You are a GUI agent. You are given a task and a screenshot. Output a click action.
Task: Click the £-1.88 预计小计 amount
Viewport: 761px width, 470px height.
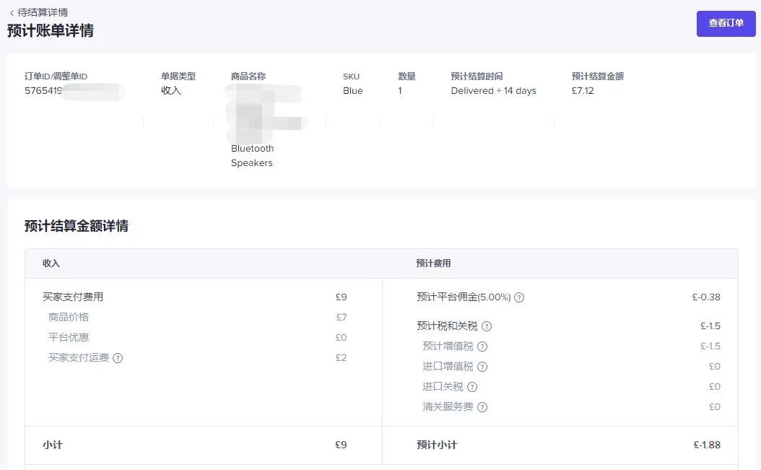pos(707,445)
